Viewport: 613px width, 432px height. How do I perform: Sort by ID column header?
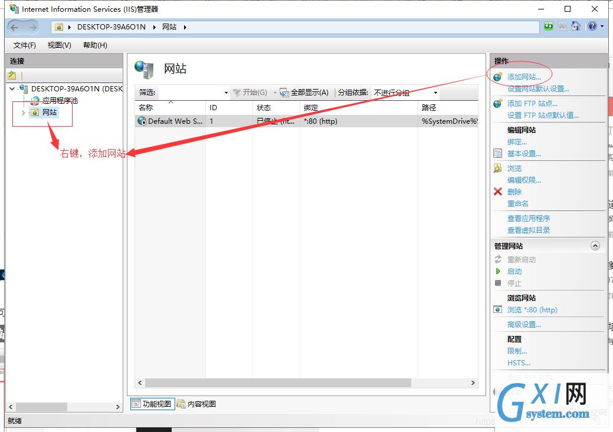(229, 107)
